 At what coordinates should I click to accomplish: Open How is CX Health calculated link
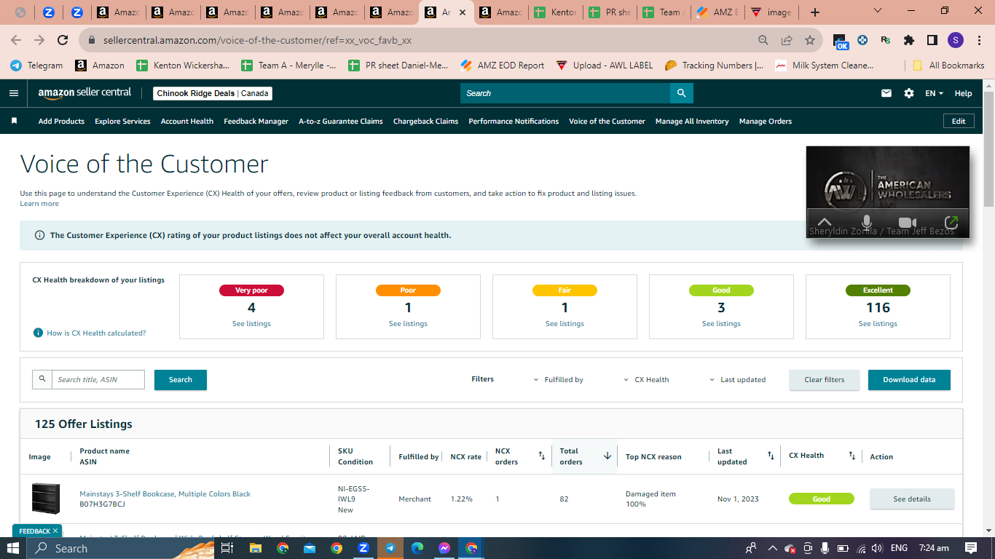(96, 333)
